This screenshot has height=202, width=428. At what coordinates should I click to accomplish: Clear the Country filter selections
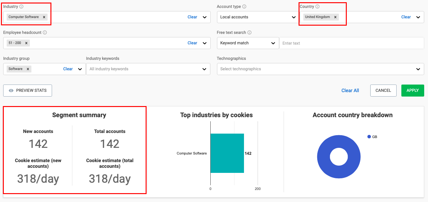coord(406,17)
